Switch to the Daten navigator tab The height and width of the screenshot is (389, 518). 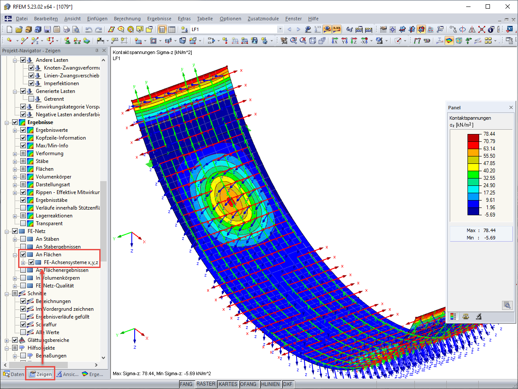13,374
